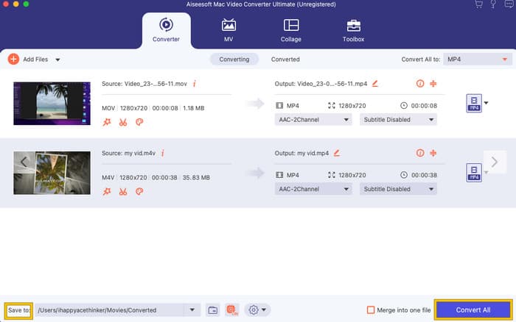Click the Video_23 .mov beach thumbnail
This screenshot has height=322, width=516.
(52, 104)
